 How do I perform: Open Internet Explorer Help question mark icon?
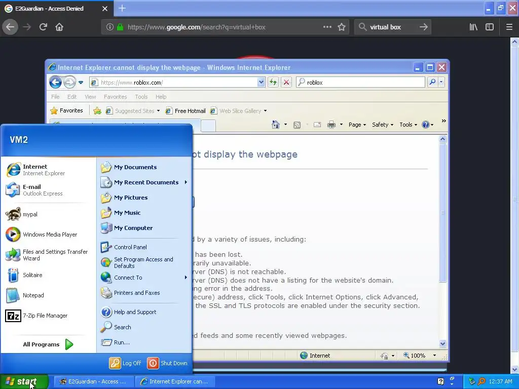click(426, 125)
